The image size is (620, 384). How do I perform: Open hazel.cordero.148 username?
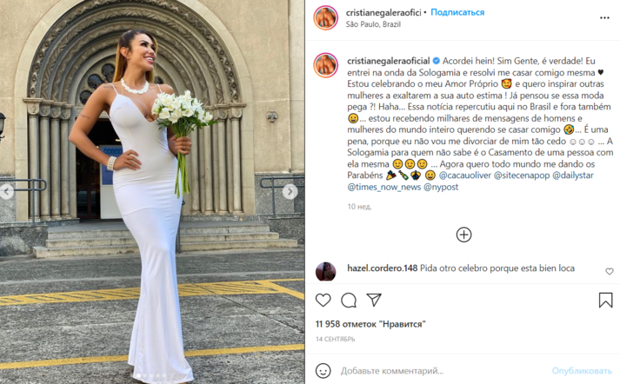point(383,268)
